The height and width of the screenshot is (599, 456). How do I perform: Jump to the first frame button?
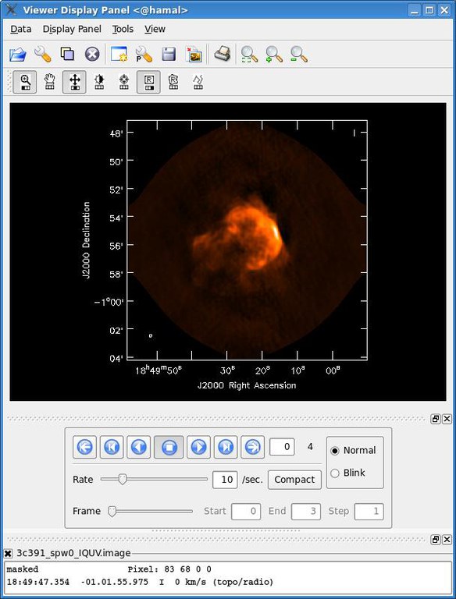112,447
